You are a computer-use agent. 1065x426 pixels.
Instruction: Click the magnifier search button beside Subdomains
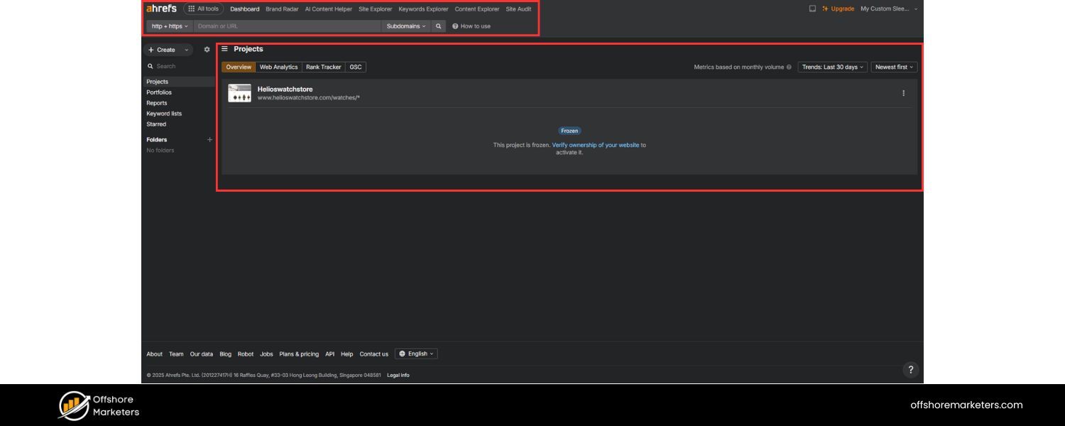[x=439, y=26]
